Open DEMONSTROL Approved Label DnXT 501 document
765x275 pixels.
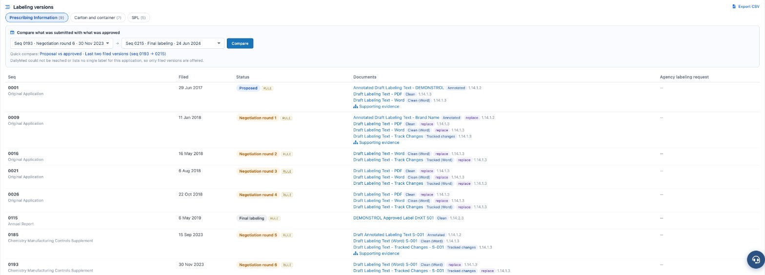[393, 218]
